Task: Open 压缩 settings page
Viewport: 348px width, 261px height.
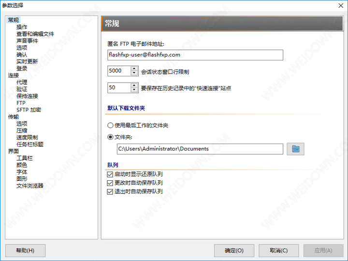Action: point(22,130)
